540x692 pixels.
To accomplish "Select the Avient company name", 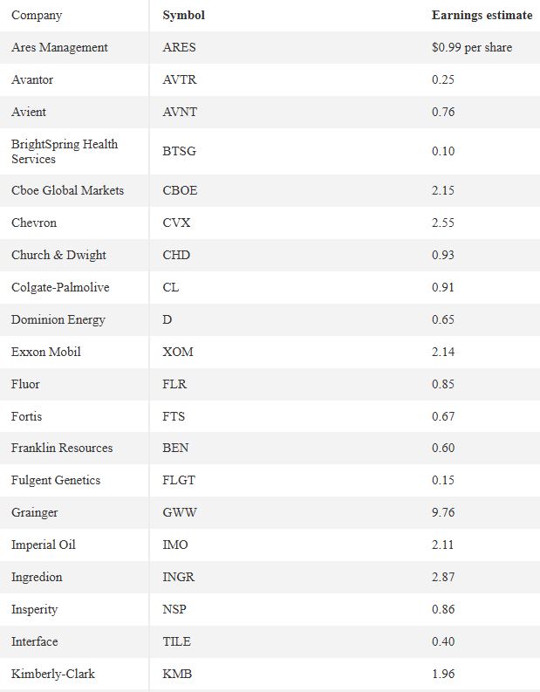I will pos(29,112).
